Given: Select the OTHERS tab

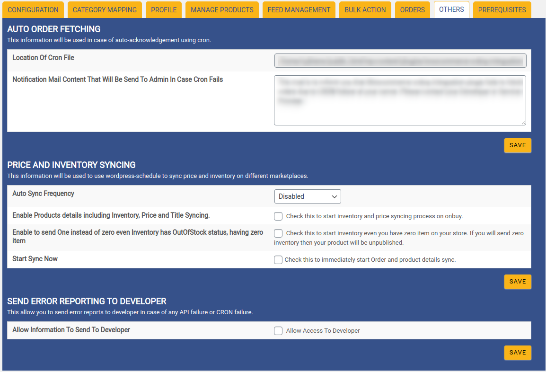Looking at the screenshot, I should (451, 9).
